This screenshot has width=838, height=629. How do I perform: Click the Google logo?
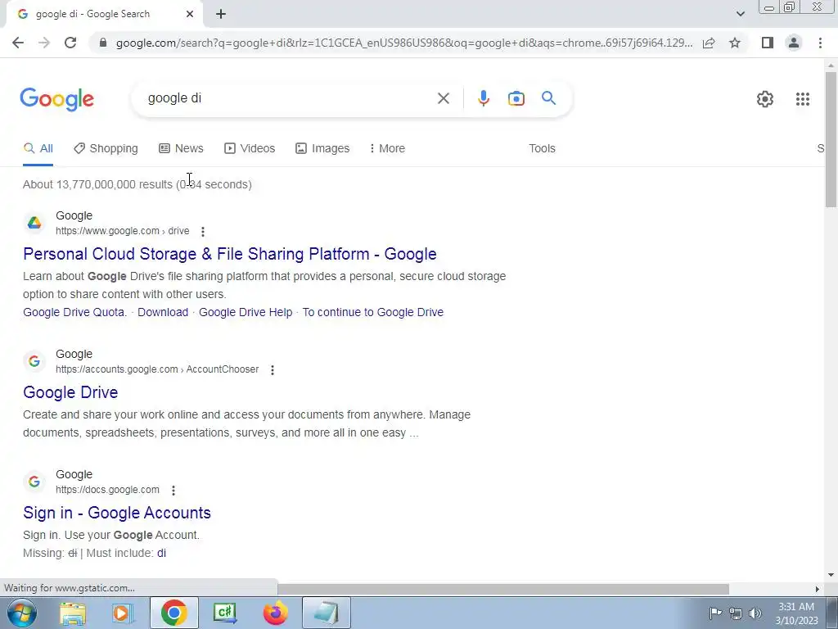57,99
